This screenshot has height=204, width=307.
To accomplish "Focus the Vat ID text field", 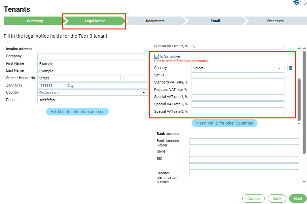I will 238,75.
